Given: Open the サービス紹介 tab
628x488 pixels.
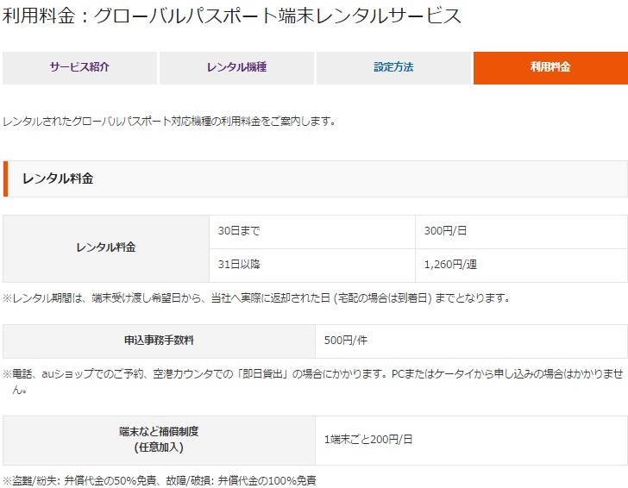Looking at the screenshot, I should point(79,67).
